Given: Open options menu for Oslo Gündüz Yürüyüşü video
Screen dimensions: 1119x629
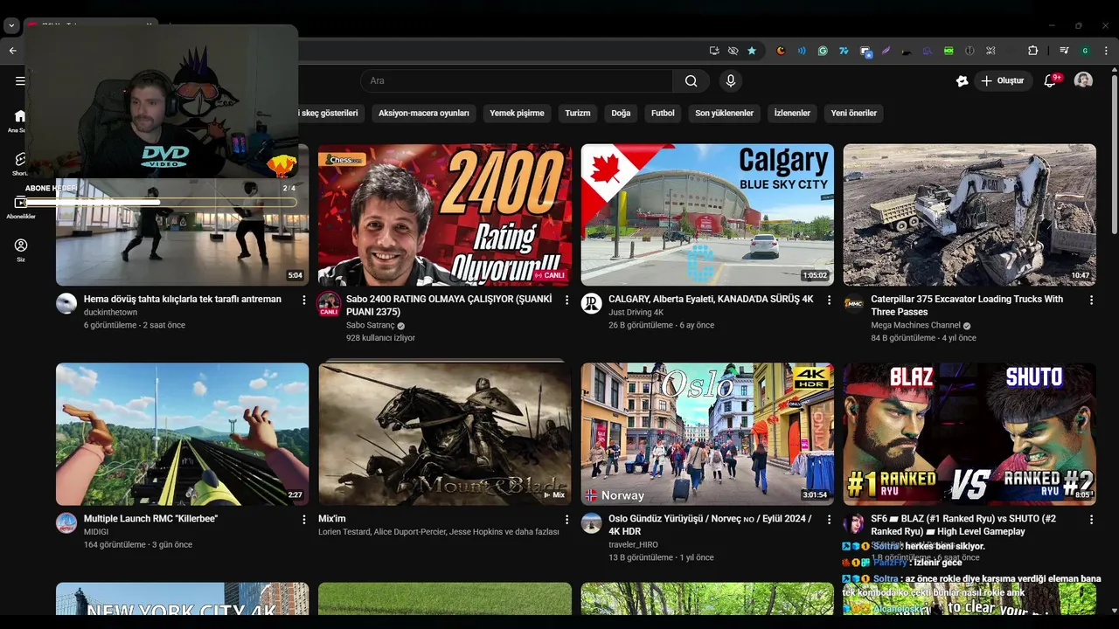Looking at the screenshot, I should click(829, 519).
